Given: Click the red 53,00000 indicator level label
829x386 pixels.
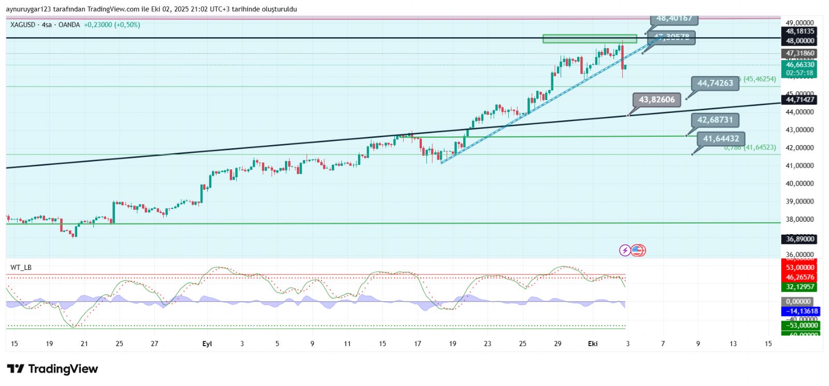Looking at the screenshot, I should pos(799,267).
